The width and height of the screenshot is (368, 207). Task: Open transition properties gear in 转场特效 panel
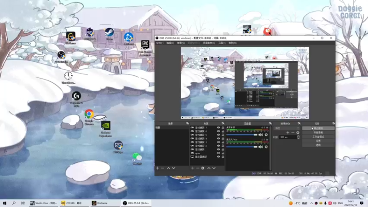tap(298, 132)
